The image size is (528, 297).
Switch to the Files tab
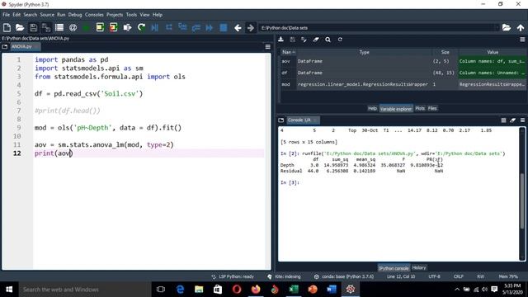(432, 108)
